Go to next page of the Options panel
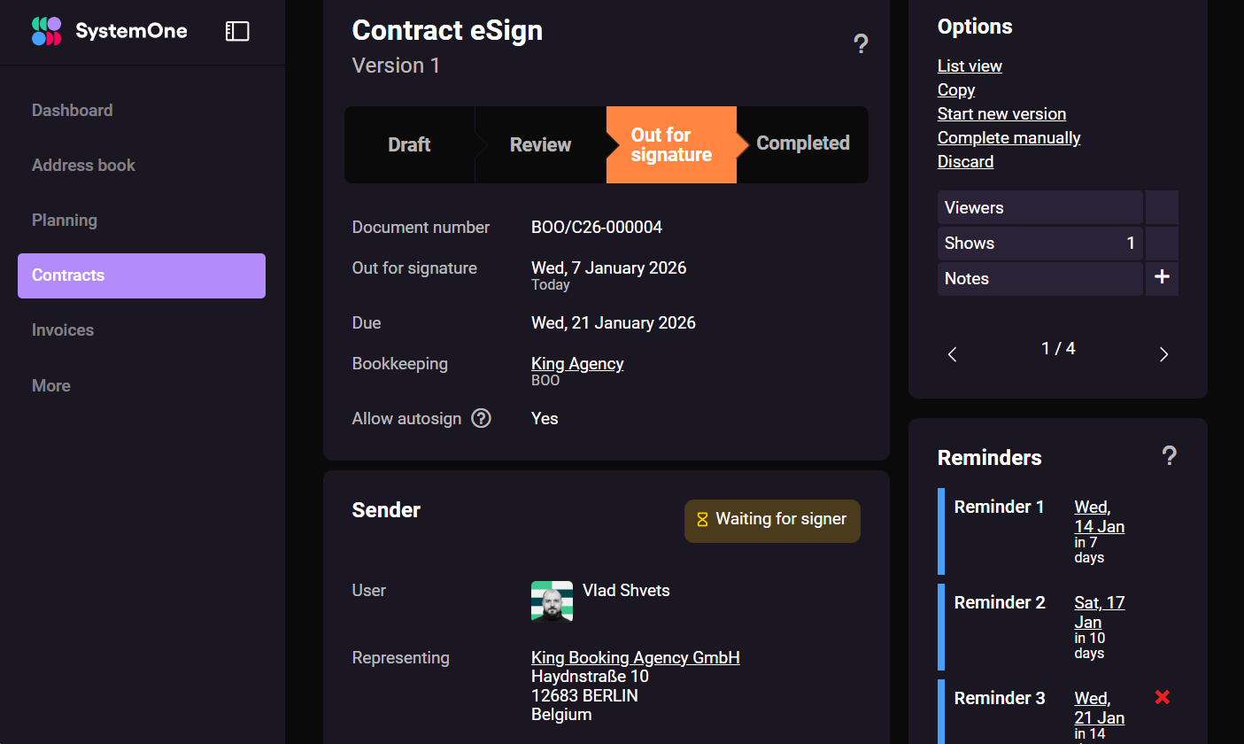 click(1163, 353)
